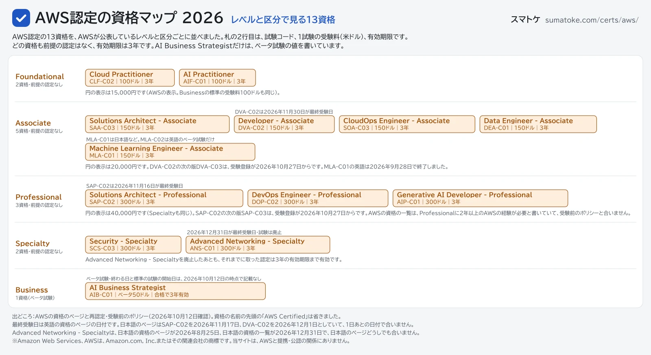Open the sumatoke.com/certs/aws/ link

tap(592, 20)
